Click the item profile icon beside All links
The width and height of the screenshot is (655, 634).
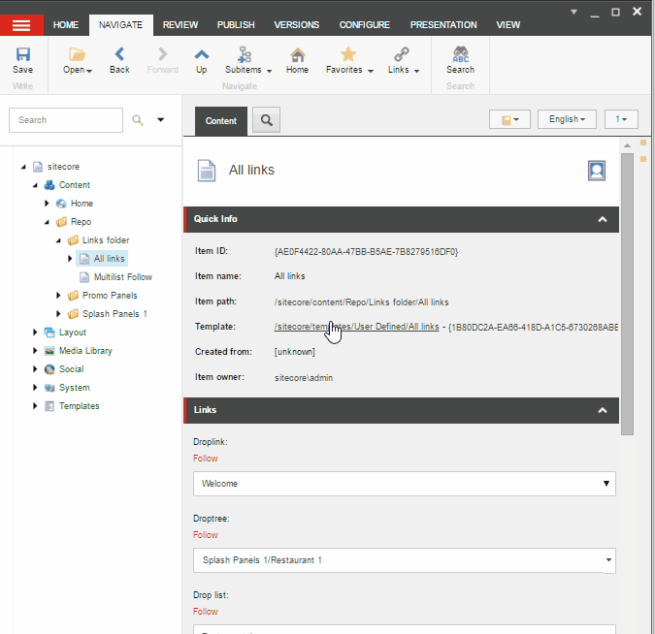tap(597, 171)
